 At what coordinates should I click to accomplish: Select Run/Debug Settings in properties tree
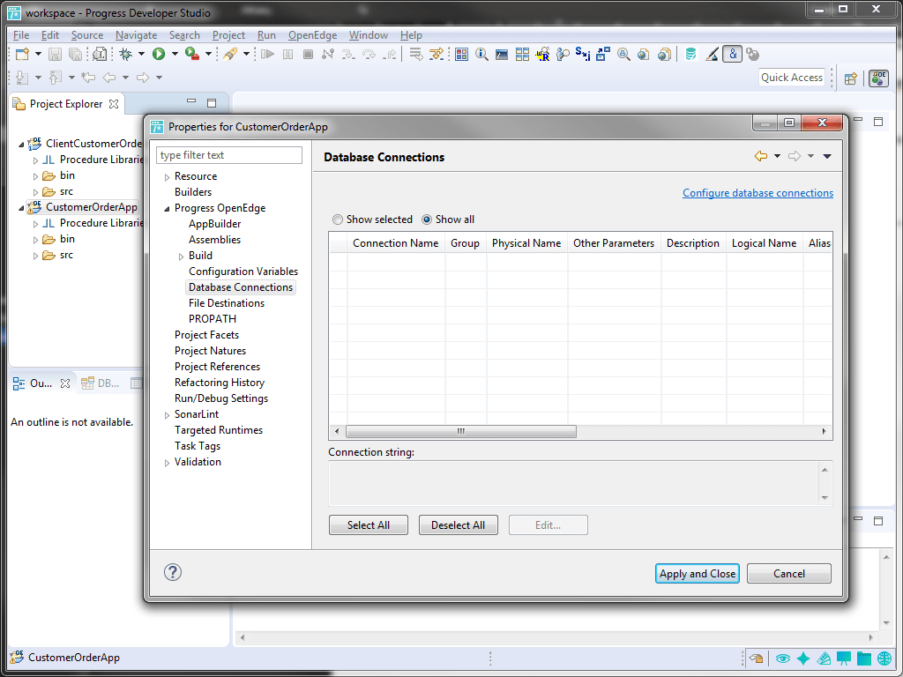[x=221, y=398]
